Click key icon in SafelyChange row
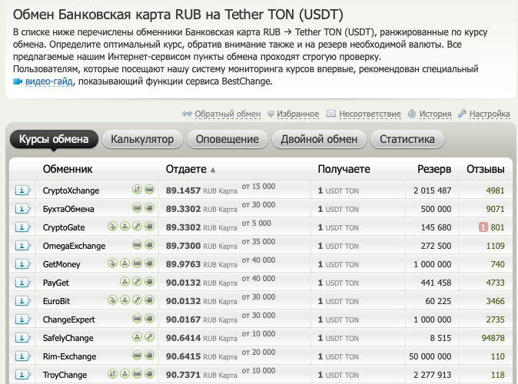Screen dimensions: 518x384 pyautogui.click(x=150, y=337)
